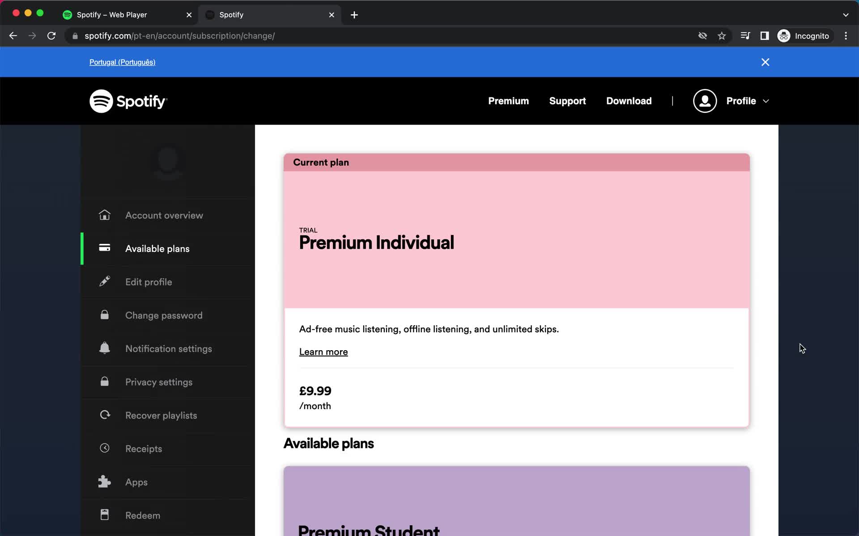Dismiss the Portugal language notification banner
The height and width of the screenshot is (536, 859).
tap(765, 63)
